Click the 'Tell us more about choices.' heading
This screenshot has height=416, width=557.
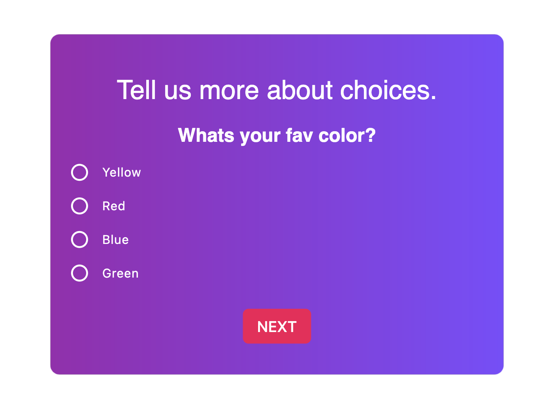click(277, 90)
